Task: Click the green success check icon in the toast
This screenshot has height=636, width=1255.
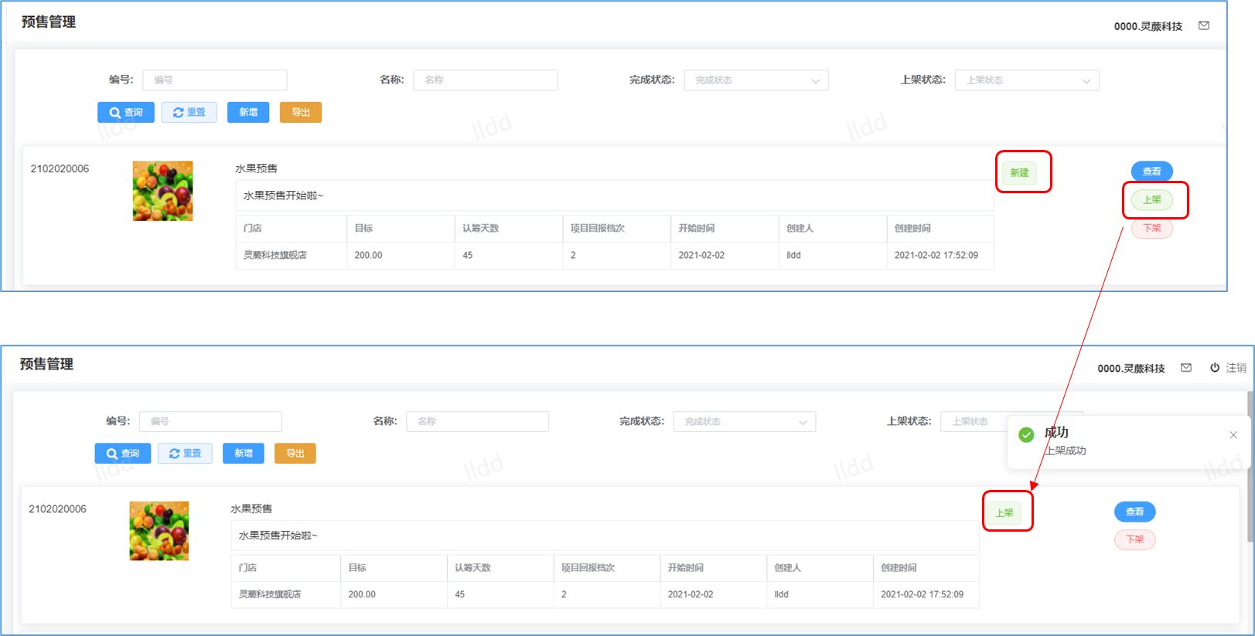Action: tap(1026, 435)
